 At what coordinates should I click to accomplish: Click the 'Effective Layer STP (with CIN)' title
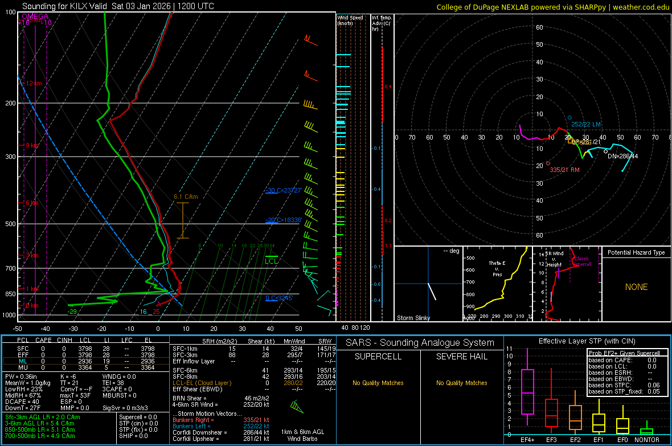587,341
